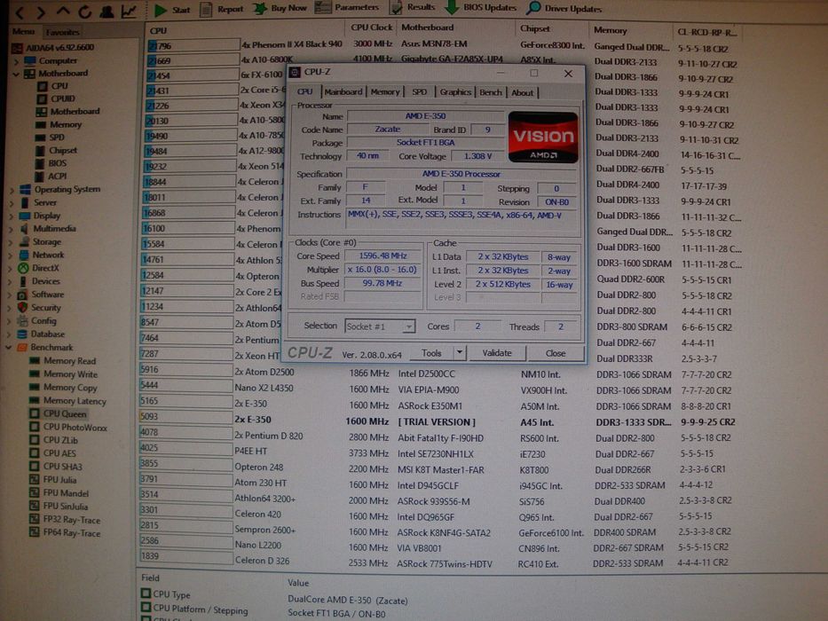Select FPU Julia benchmark
Screen dimensions: 828x621
tap(53, 480)
